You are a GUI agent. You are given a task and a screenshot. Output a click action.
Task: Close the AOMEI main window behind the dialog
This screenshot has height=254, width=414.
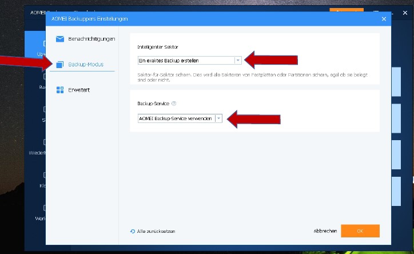[405, 13]
